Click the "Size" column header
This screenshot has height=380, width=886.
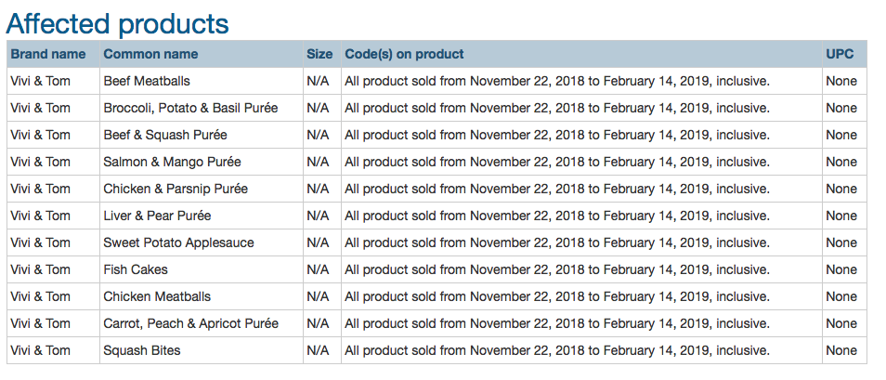click(319, 54)
